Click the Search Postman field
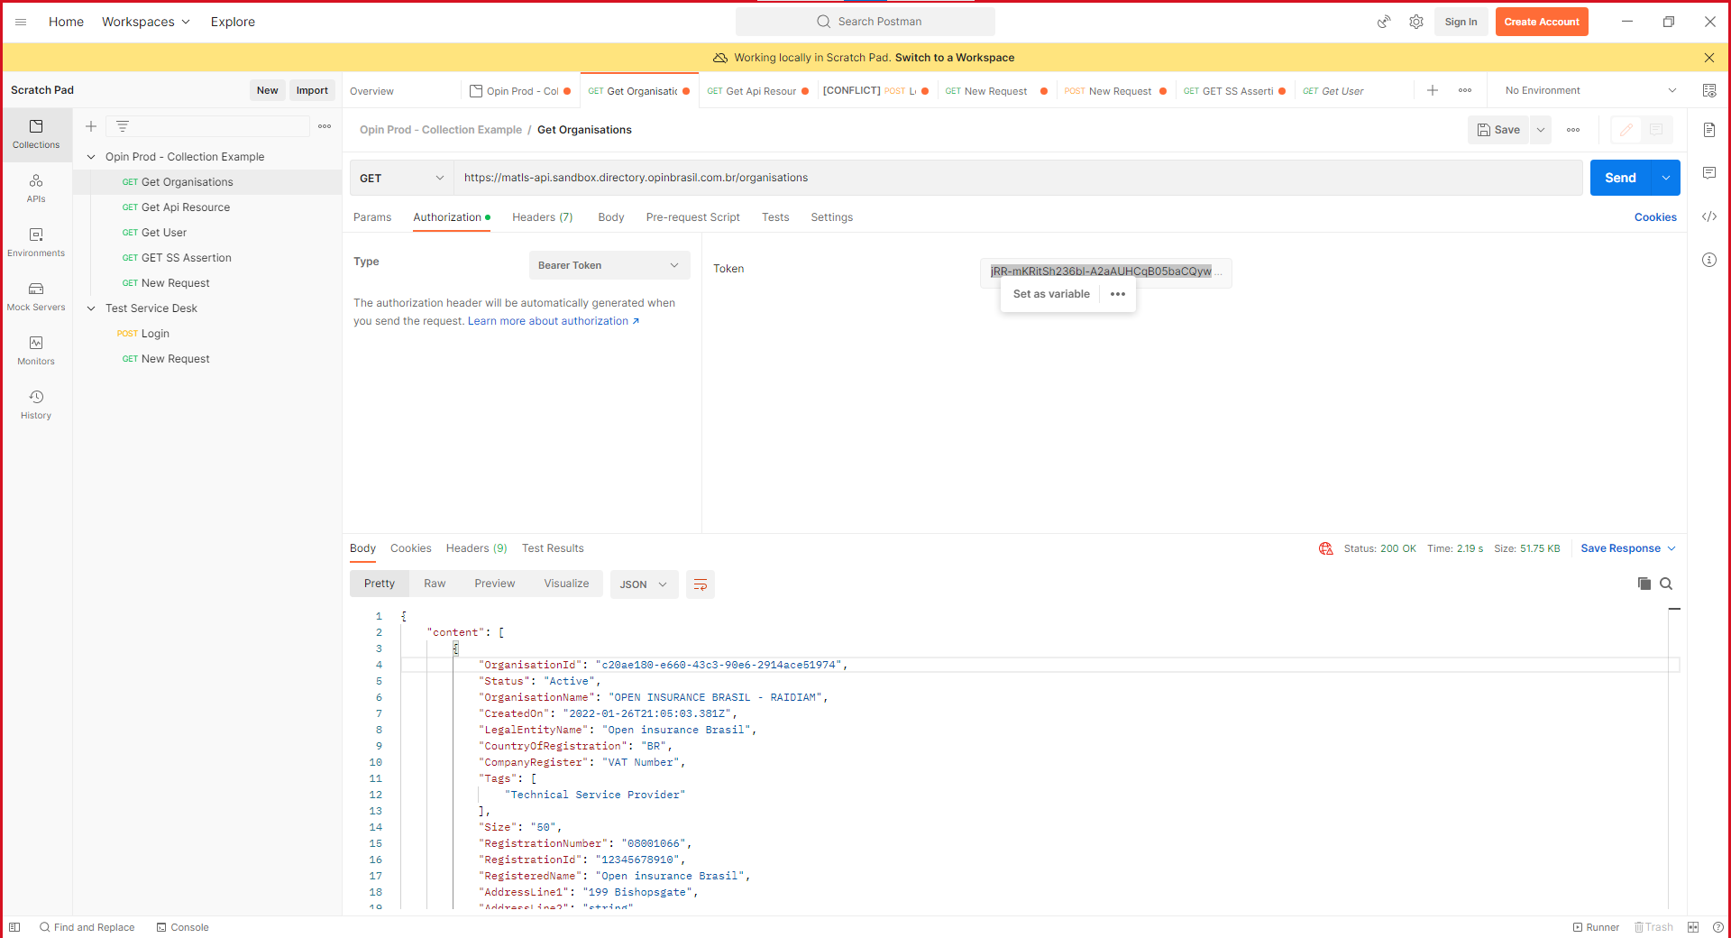1731x938 pixels. [x=865, y=22]
